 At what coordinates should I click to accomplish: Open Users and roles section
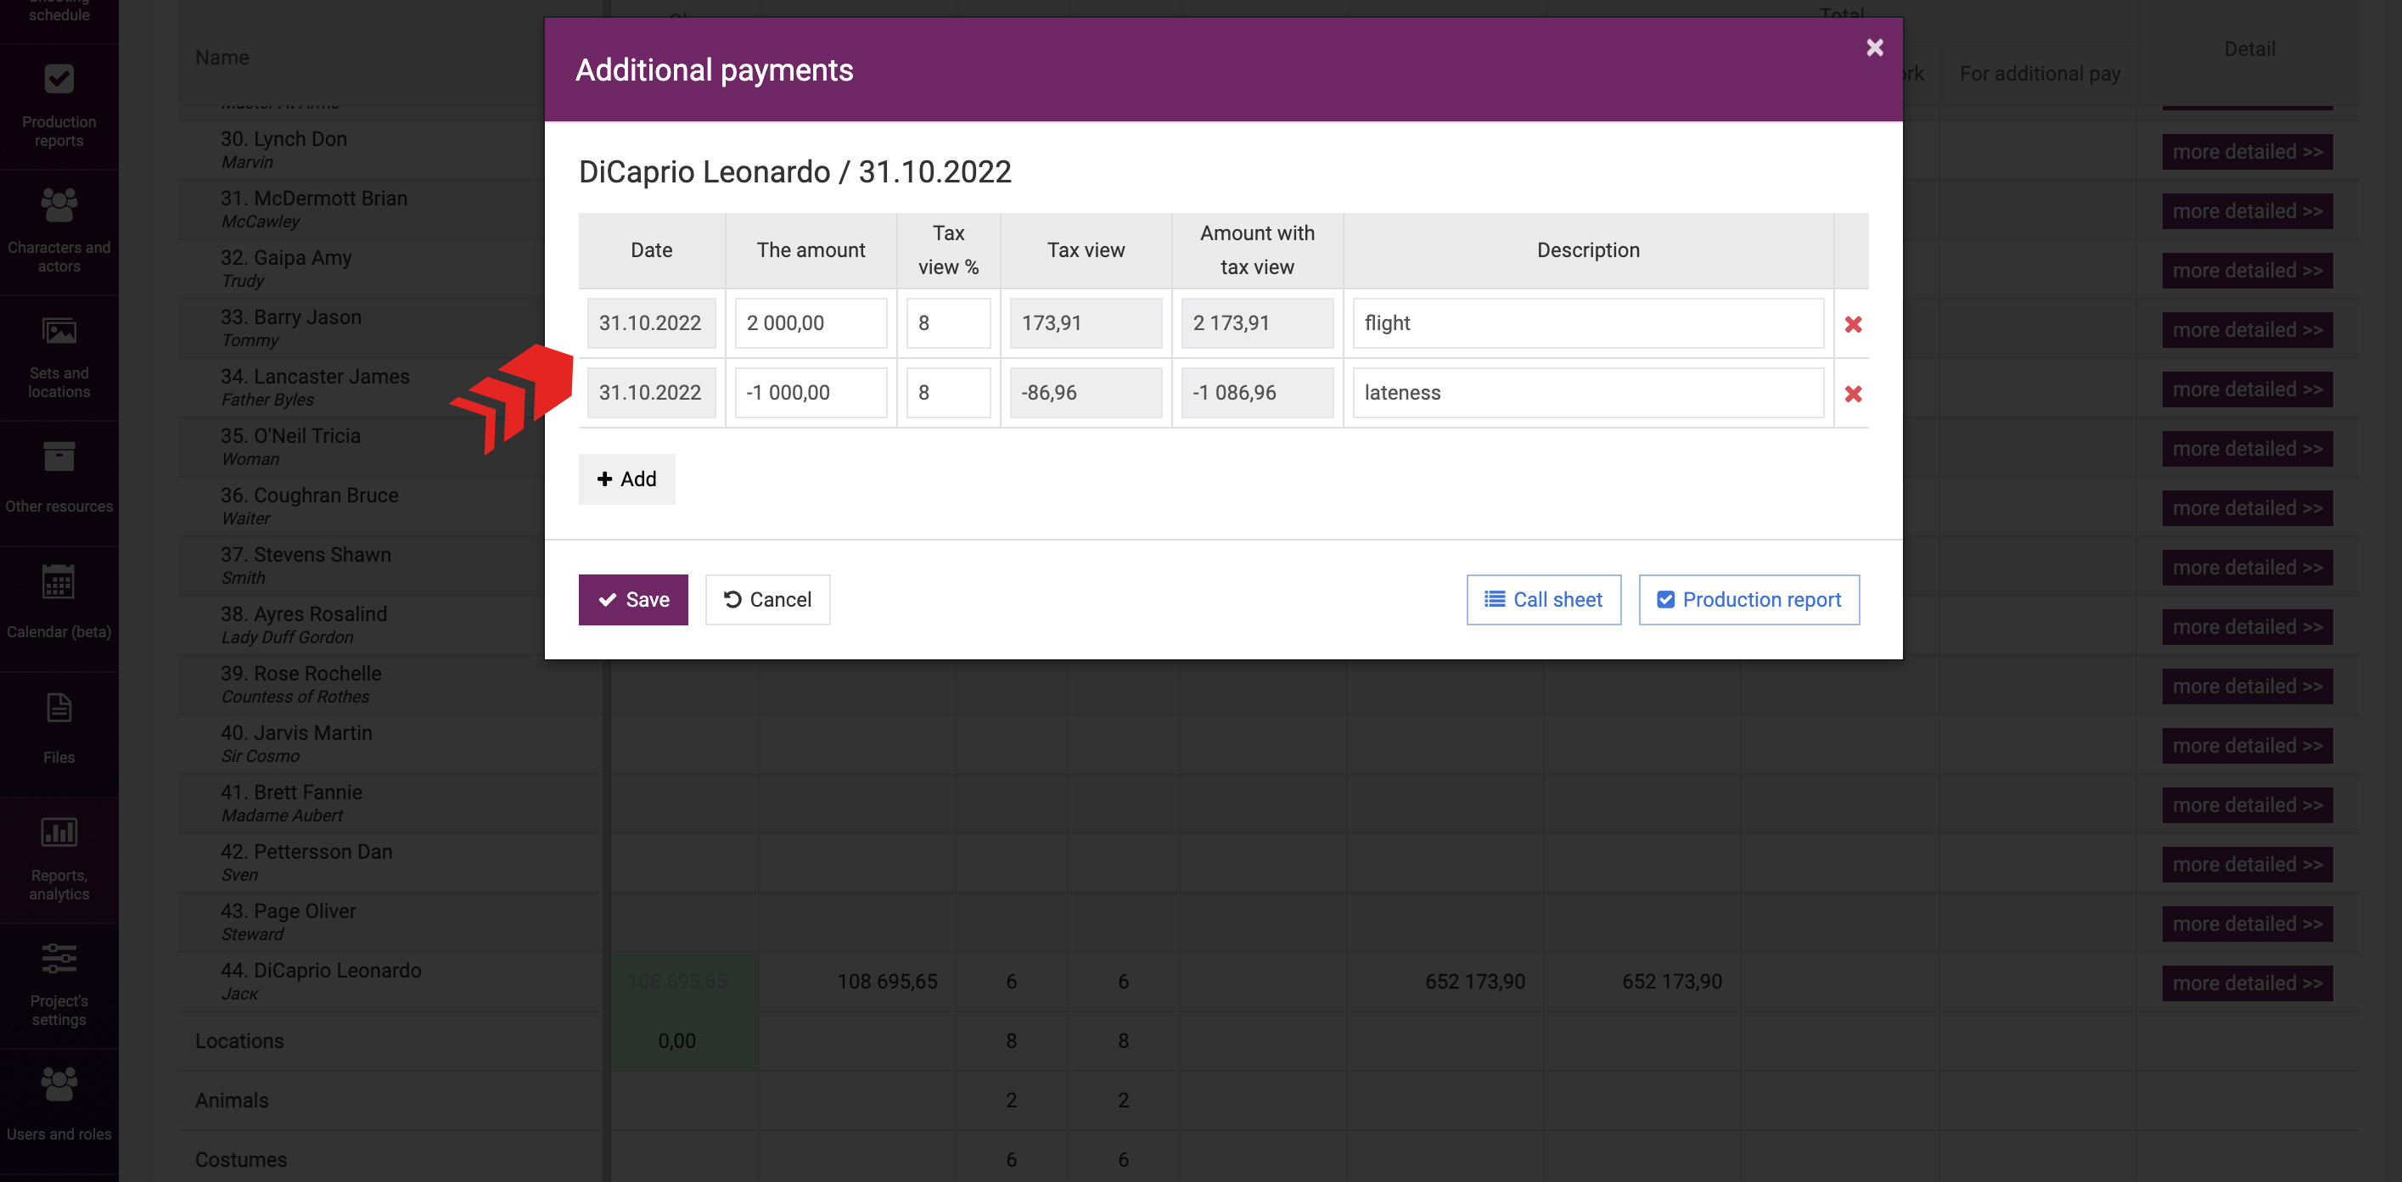coord(59,1110)
